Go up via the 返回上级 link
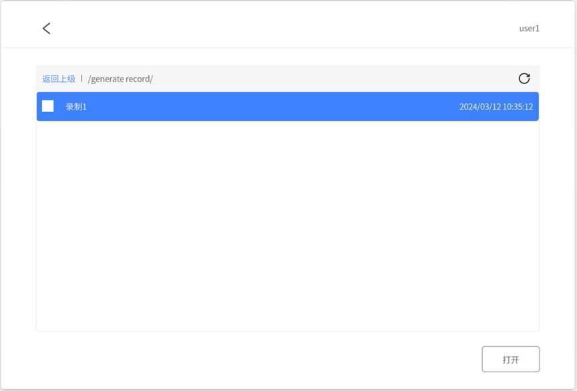577x391 pixels. point(59,79)
